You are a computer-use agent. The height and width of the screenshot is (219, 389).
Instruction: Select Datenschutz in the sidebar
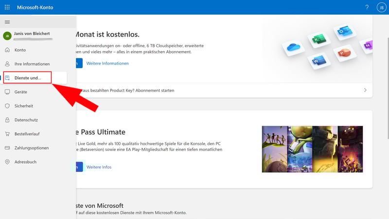(x=26, y=120)
